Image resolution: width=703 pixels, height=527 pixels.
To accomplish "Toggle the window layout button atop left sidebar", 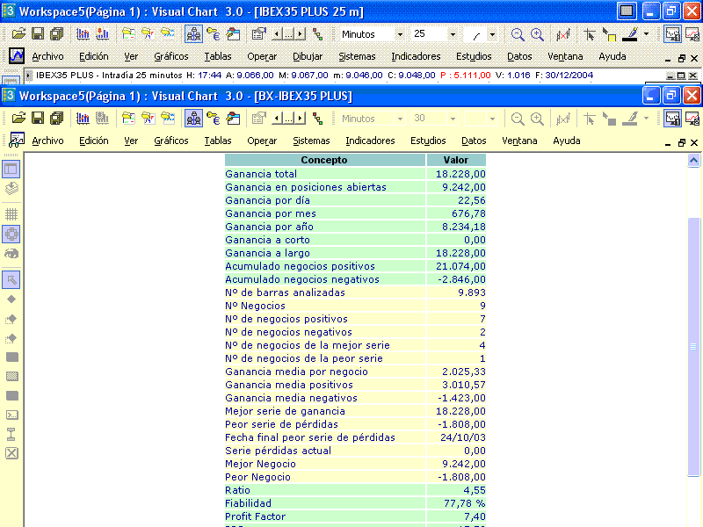I will [x=11, y=169].
